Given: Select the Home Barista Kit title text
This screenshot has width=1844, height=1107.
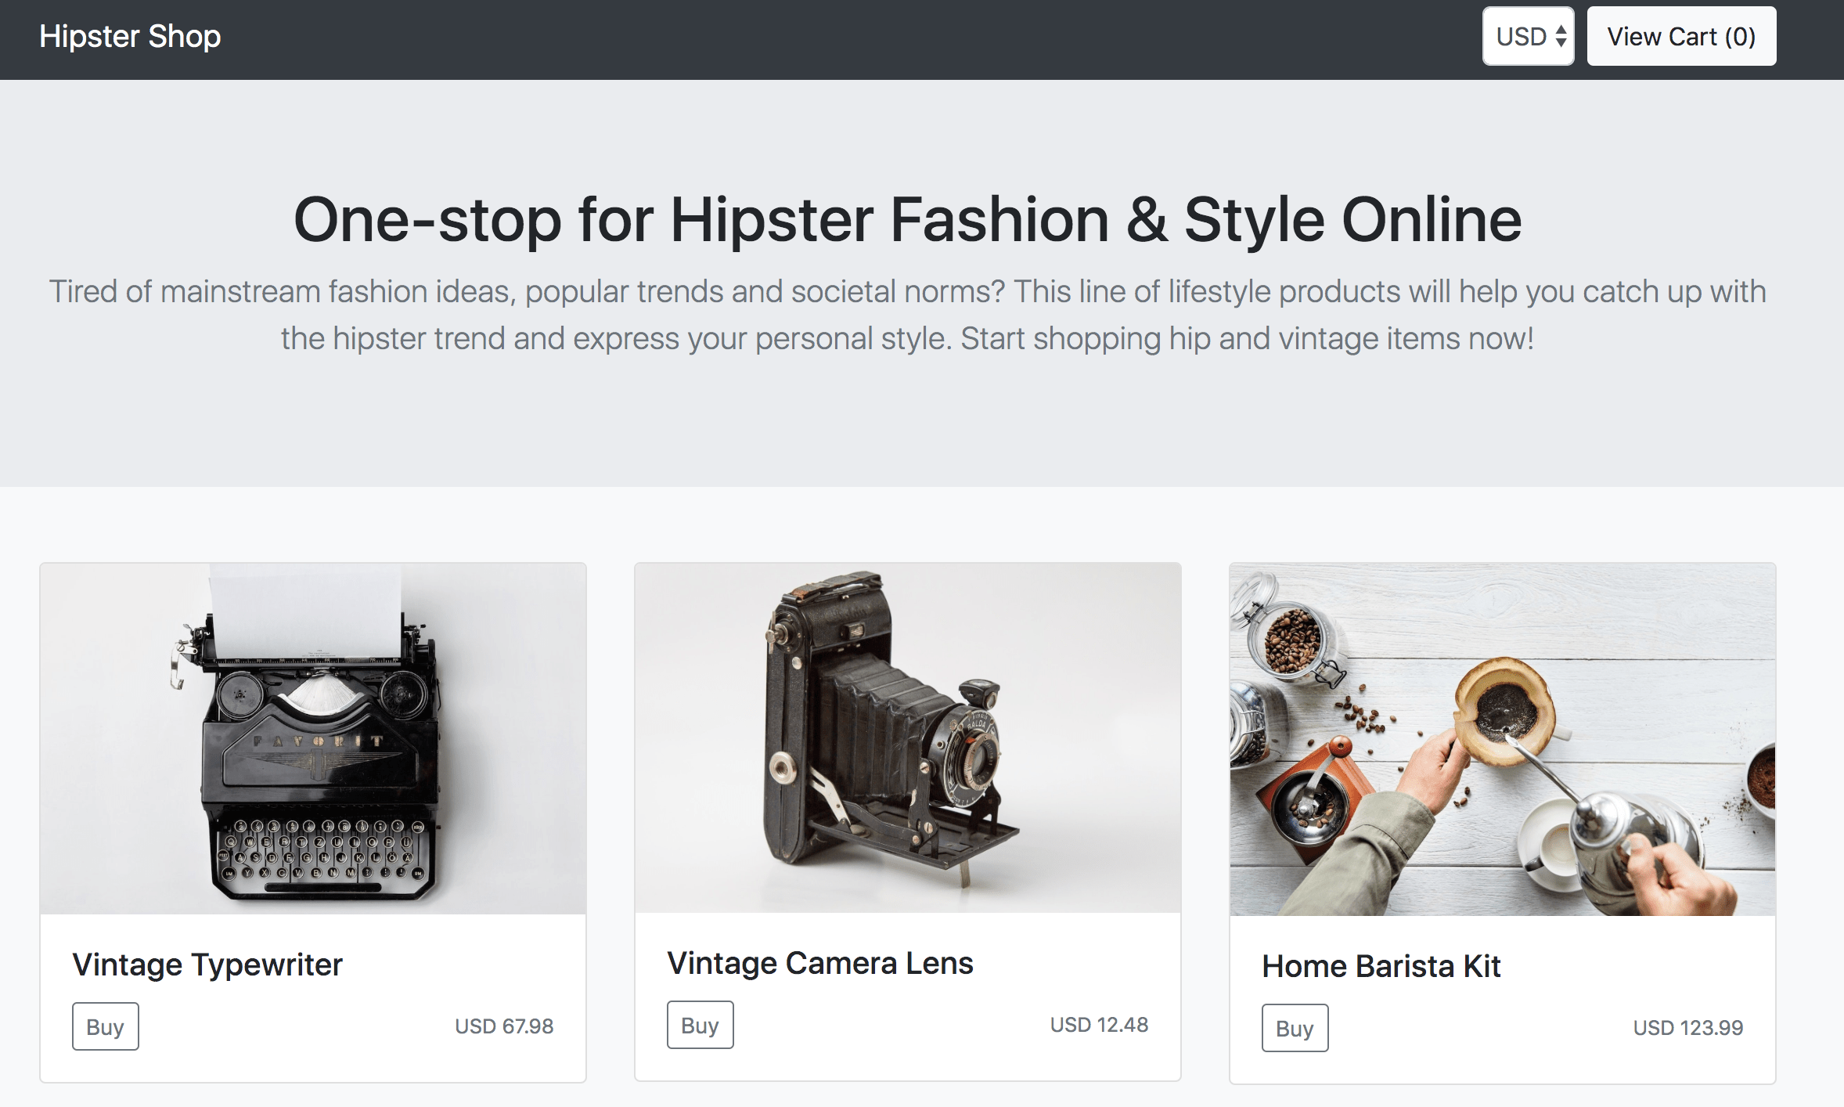Looking at the screenshot, I should coord(1381,966).
